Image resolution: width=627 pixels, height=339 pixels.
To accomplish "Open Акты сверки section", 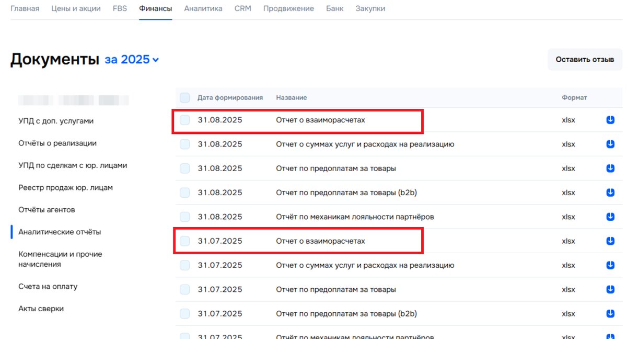I will coord(41,309).
